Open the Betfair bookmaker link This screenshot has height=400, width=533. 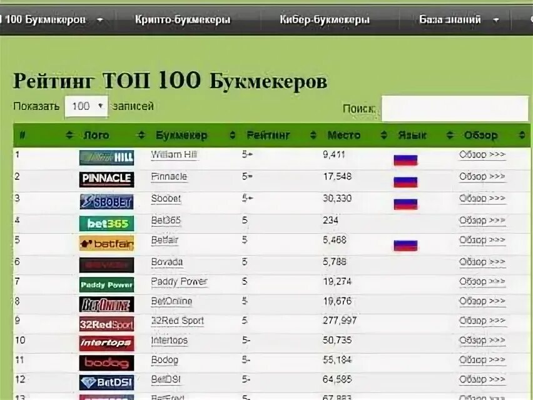point(165,241)
